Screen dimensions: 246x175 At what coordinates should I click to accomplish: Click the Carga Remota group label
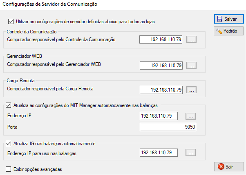click(21, 81)
